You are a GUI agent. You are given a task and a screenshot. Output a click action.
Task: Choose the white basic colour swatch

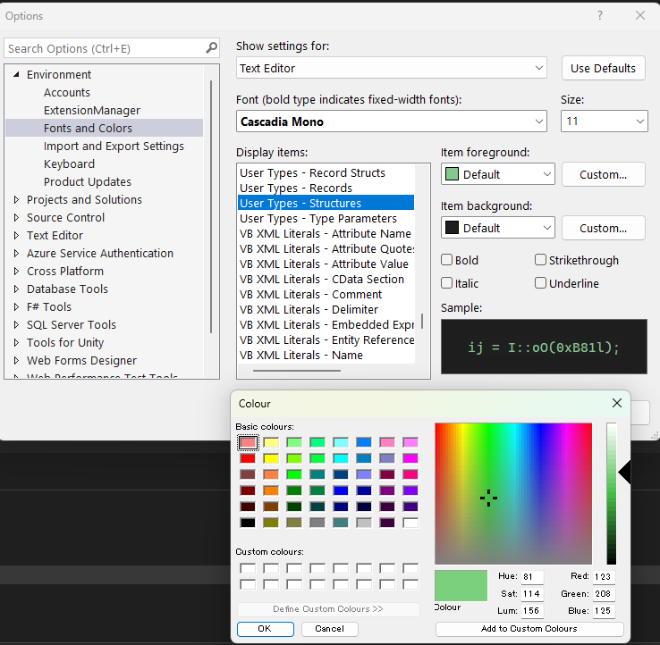click(410, 523)
